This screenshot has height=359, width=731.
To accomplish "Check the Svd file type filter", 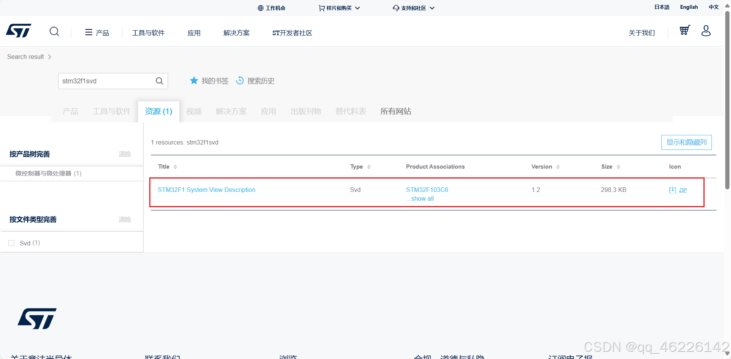I will (11, 243).
